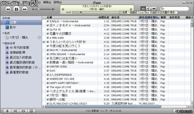Seek within the playback progress bar
The width and height of the screenshot is (194, 114).
point(96,12)
